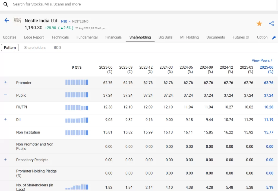
Task: Open the Financials tab
Action: coord(113,37)
